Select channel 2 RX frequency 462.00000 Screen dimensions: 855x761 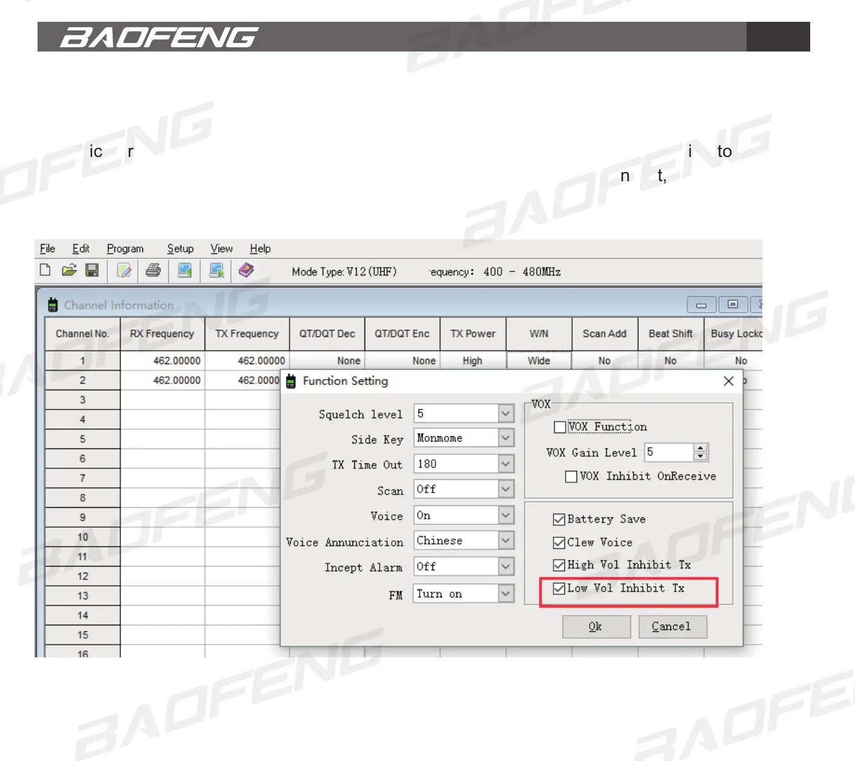(x=162, y=380)
